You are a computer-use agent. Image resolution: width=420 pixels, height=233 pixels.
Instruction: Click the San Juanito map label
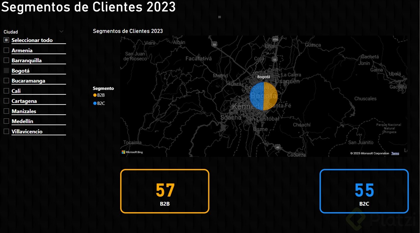click(x=361, y=143)
